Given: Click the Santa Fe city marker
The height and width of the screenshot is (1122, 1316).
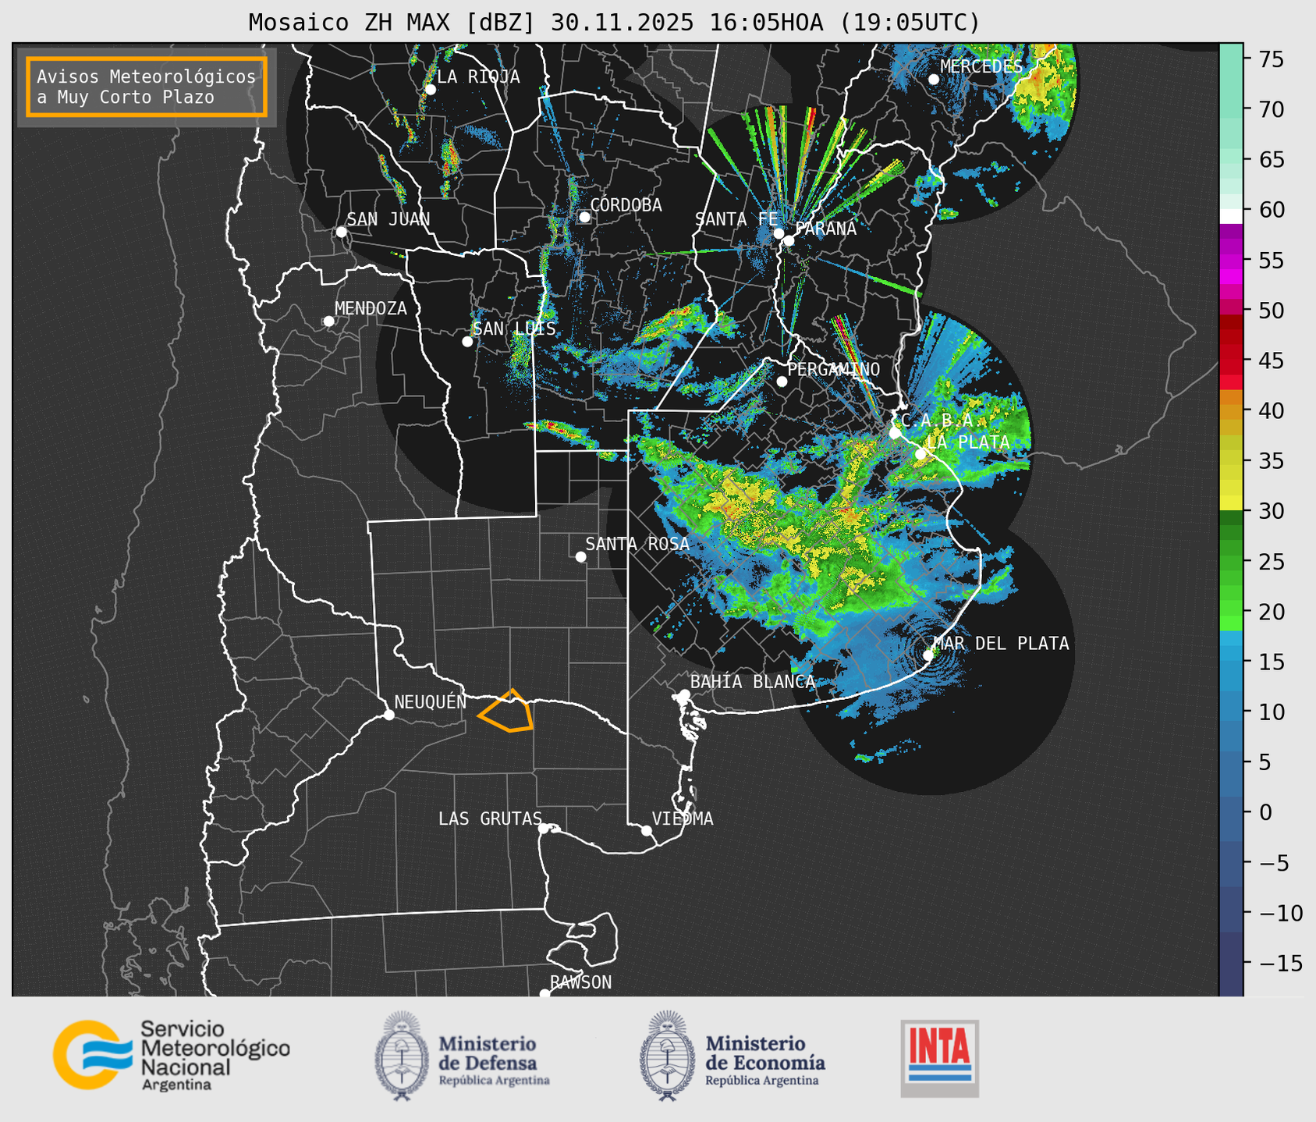Looking at the screenshot, I should pyautogui.click(x=779, y=233).
